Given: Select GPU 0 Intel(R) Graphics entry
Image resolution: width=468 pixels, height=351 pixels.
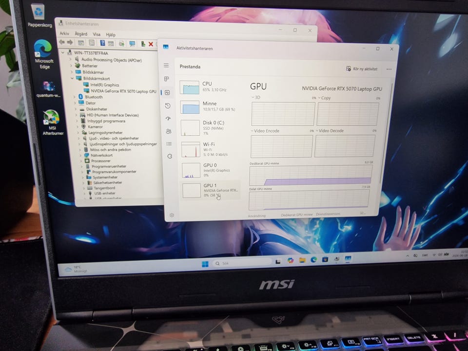Looking at the screenshot, I should pyautogui.click(x=211, y=170).
